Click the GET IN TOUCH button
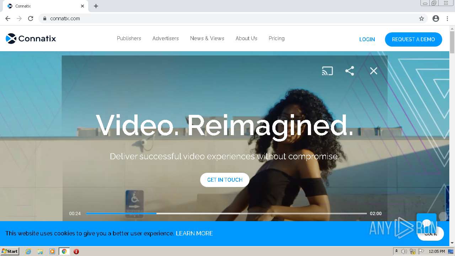Image resolution: width=455 pixels, height=256 pixels. 225,180
